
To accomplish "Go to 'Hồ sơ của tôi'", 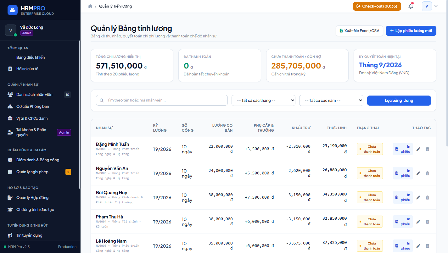I will coord(39,69).
